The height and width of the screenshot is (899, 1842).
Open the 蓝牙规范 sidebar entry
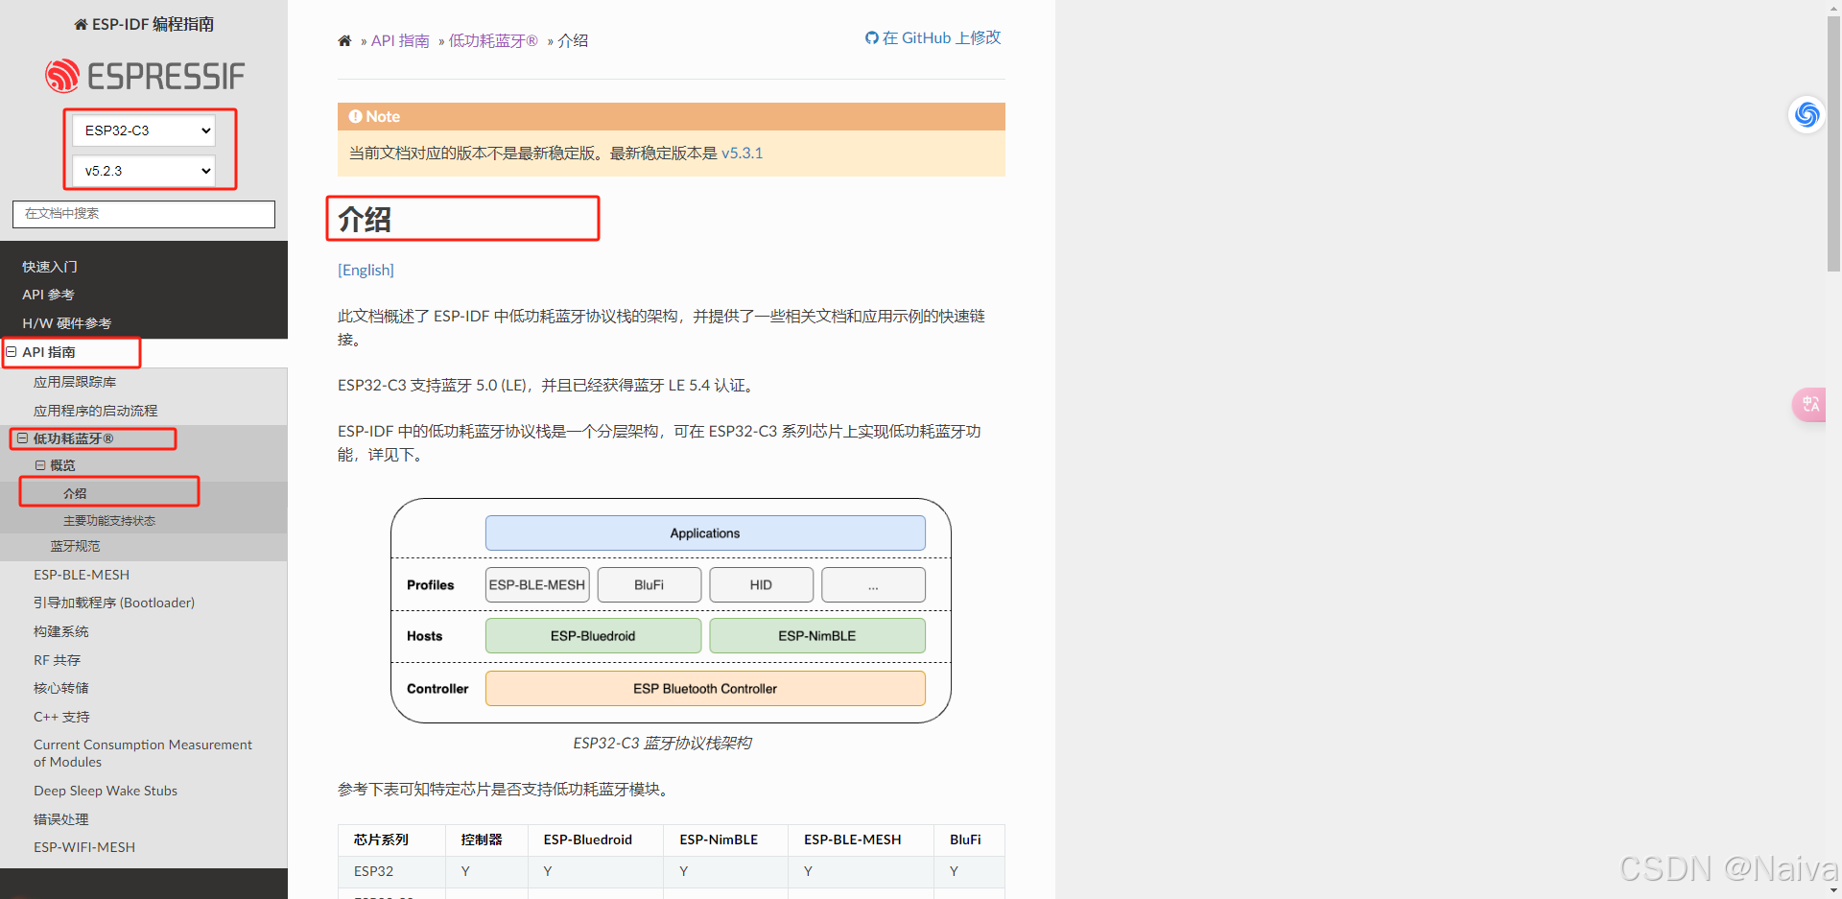coord(75,546)
